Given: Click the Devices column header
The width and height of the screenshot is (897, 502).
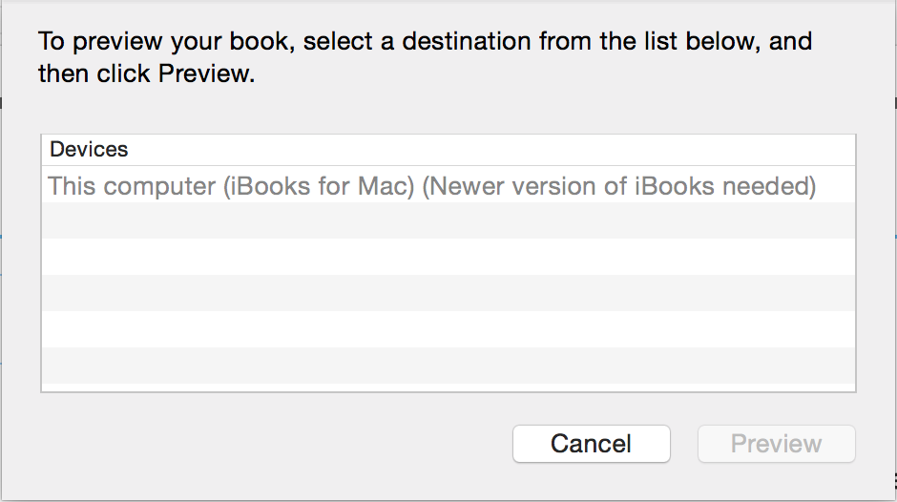Looking at the screenshot, I should [89, 150].
